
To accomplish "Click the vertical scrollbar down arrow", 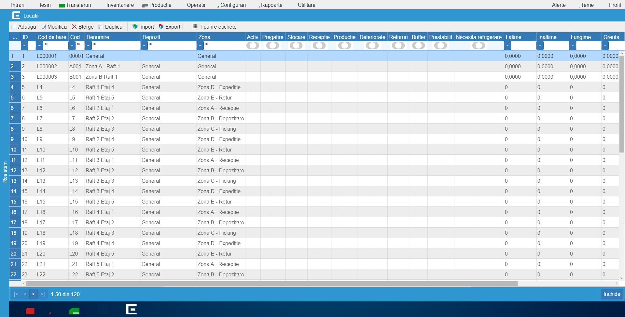I will [622, 278].
